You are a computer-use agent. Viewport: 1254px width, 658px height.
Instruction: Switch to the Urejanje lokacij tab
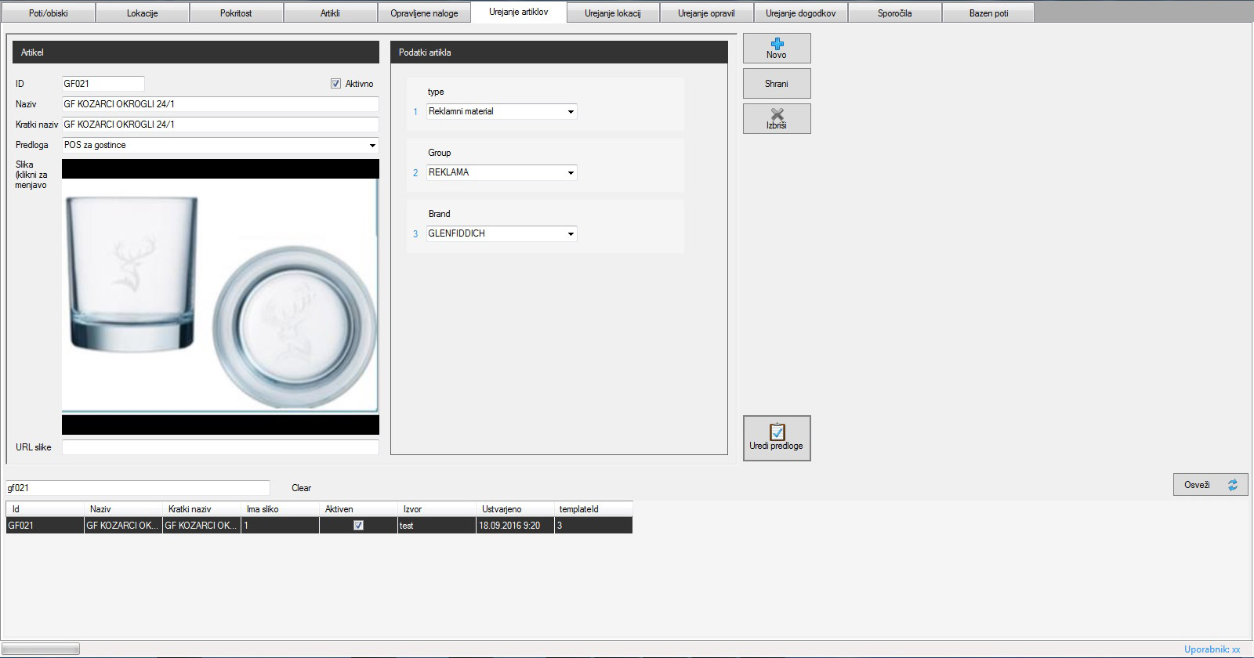point(612,13)
